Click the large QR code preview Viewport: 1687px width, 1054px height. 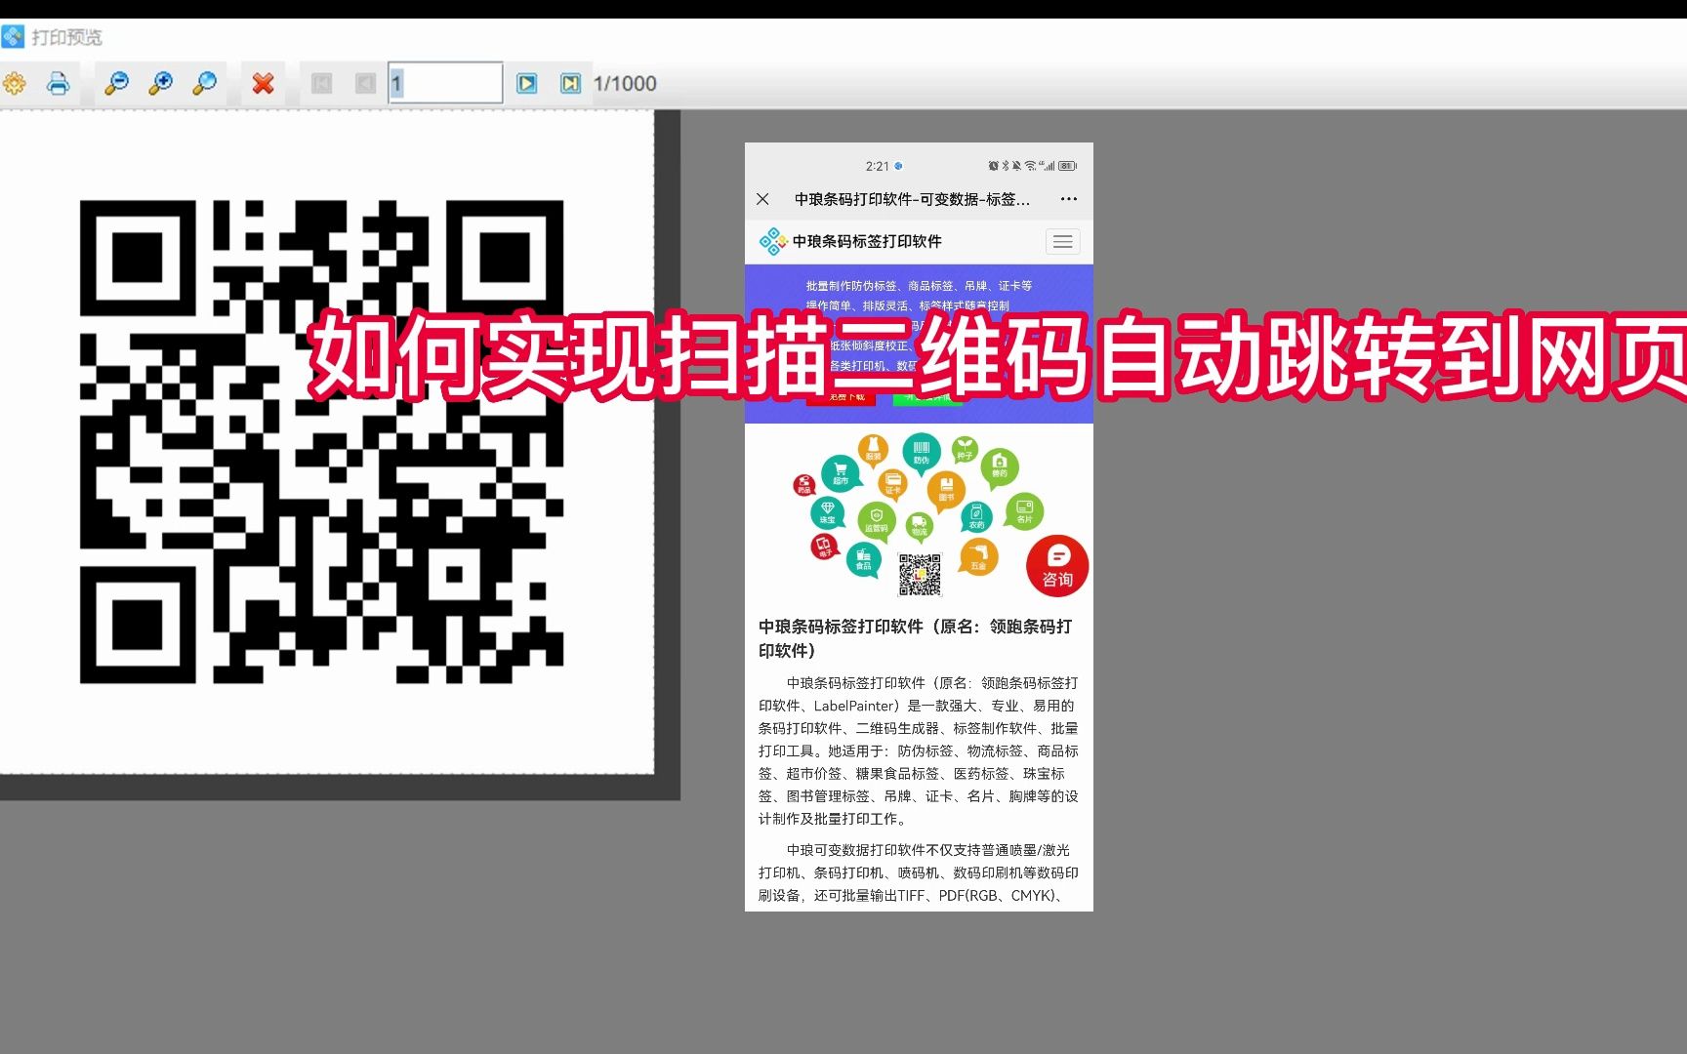[x=321, y=441]
